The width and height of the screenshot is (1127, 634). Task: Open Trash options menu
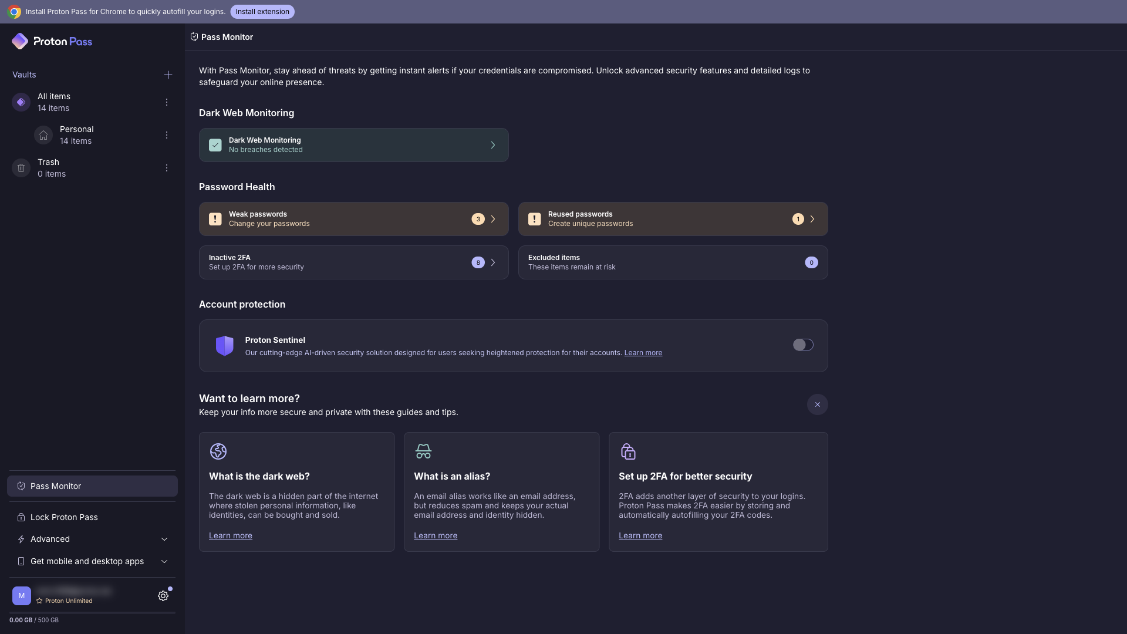click(167, 168)
